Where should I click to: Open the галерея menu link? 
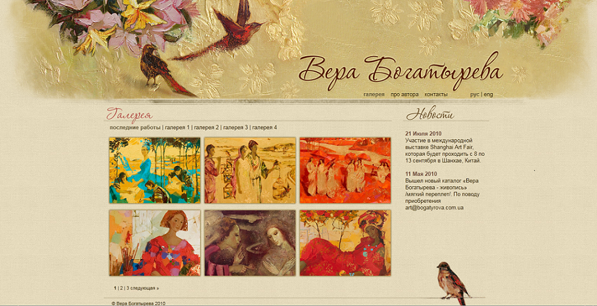tap(374, 94)
